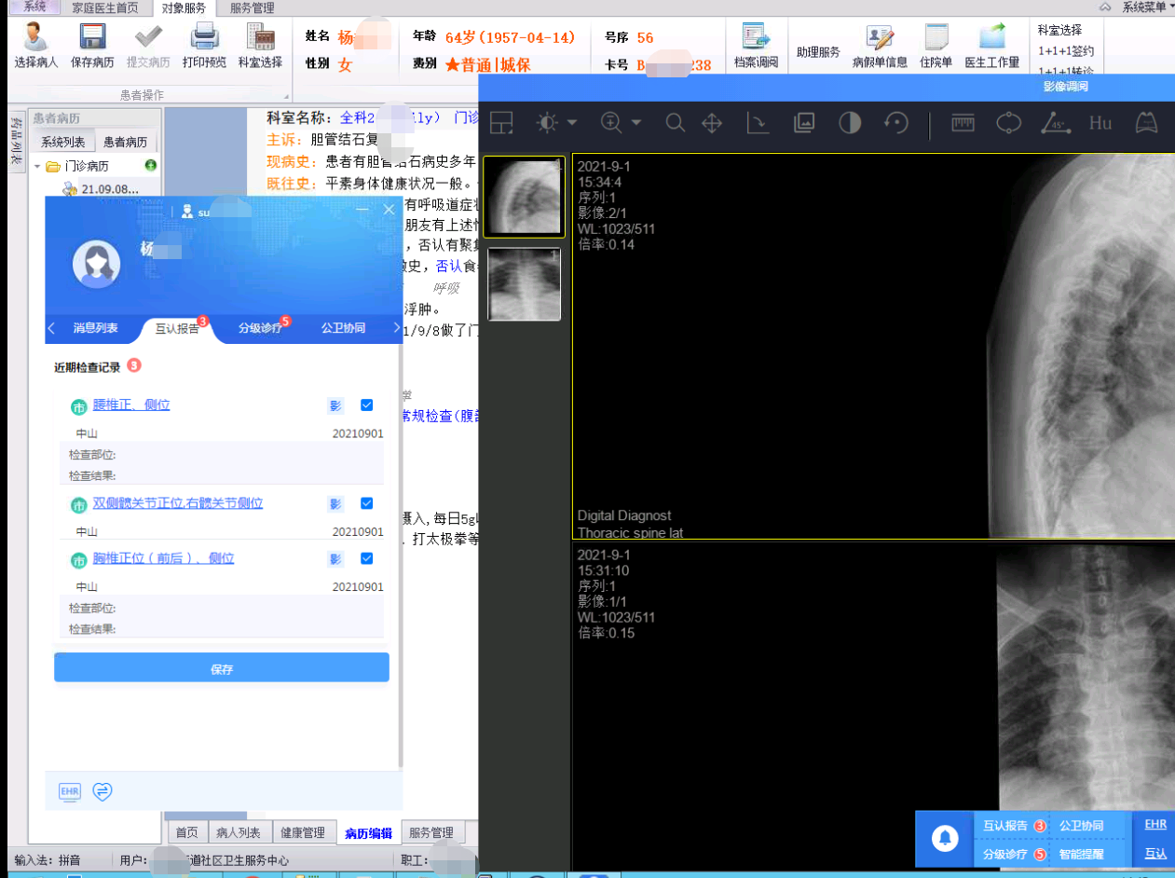Click the invert contrast half-circle icon
The width and height of the screenshot is (1175, 878).
point(850,123)
